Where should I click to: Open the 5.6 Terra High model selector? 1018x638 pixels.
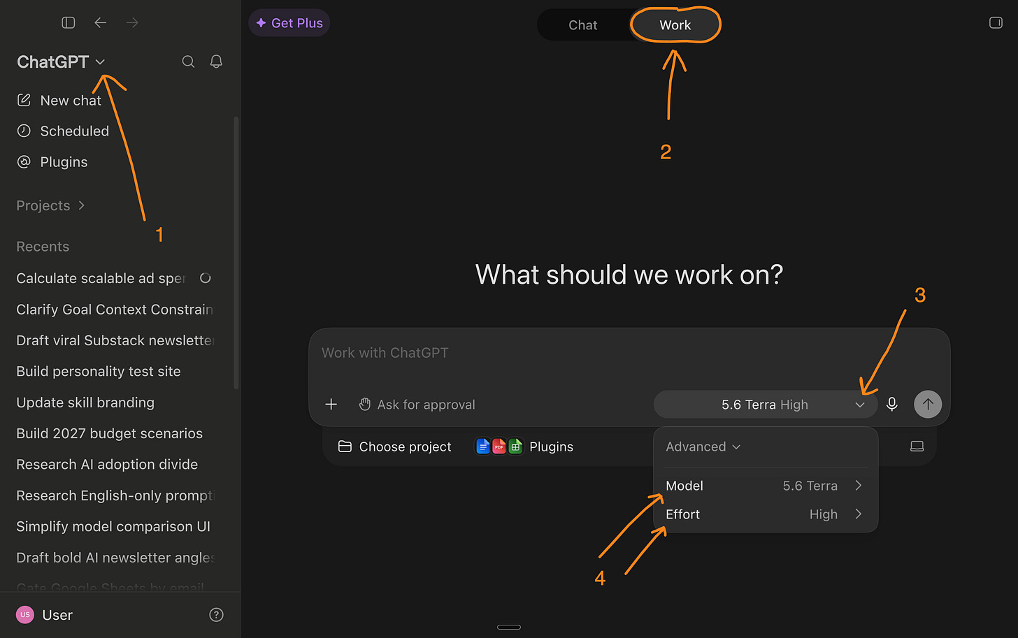[x=766, y=405]
